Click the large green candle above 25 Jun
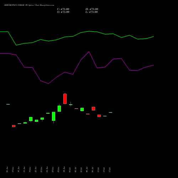 click(x=54, y=116)
